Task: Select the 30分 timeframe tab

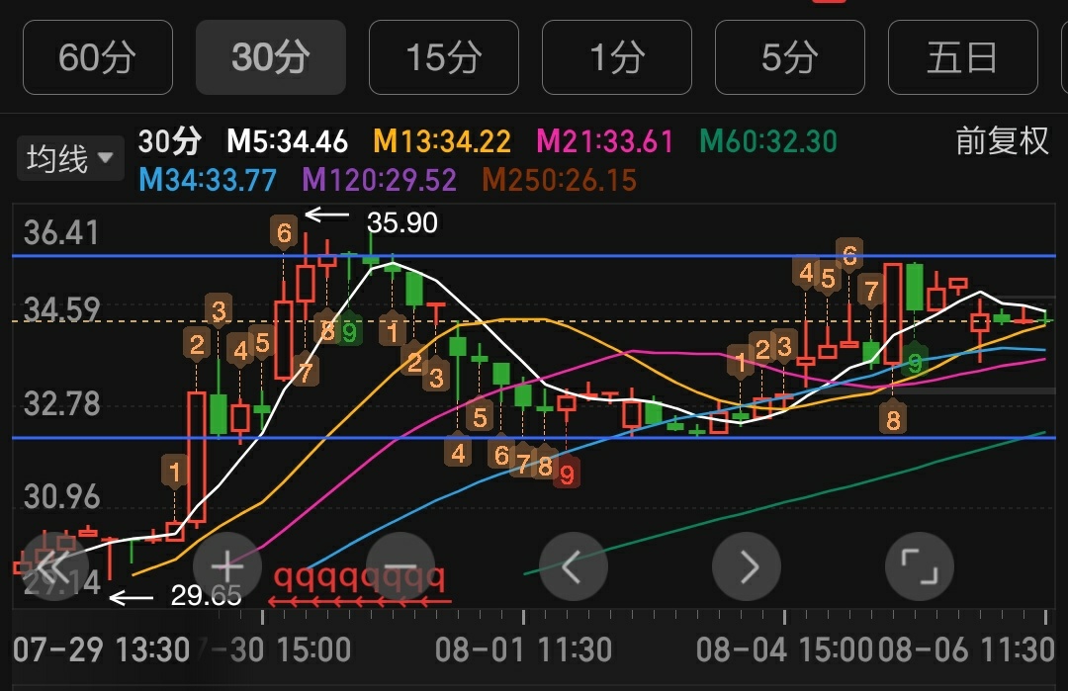Action: (270, 57)
